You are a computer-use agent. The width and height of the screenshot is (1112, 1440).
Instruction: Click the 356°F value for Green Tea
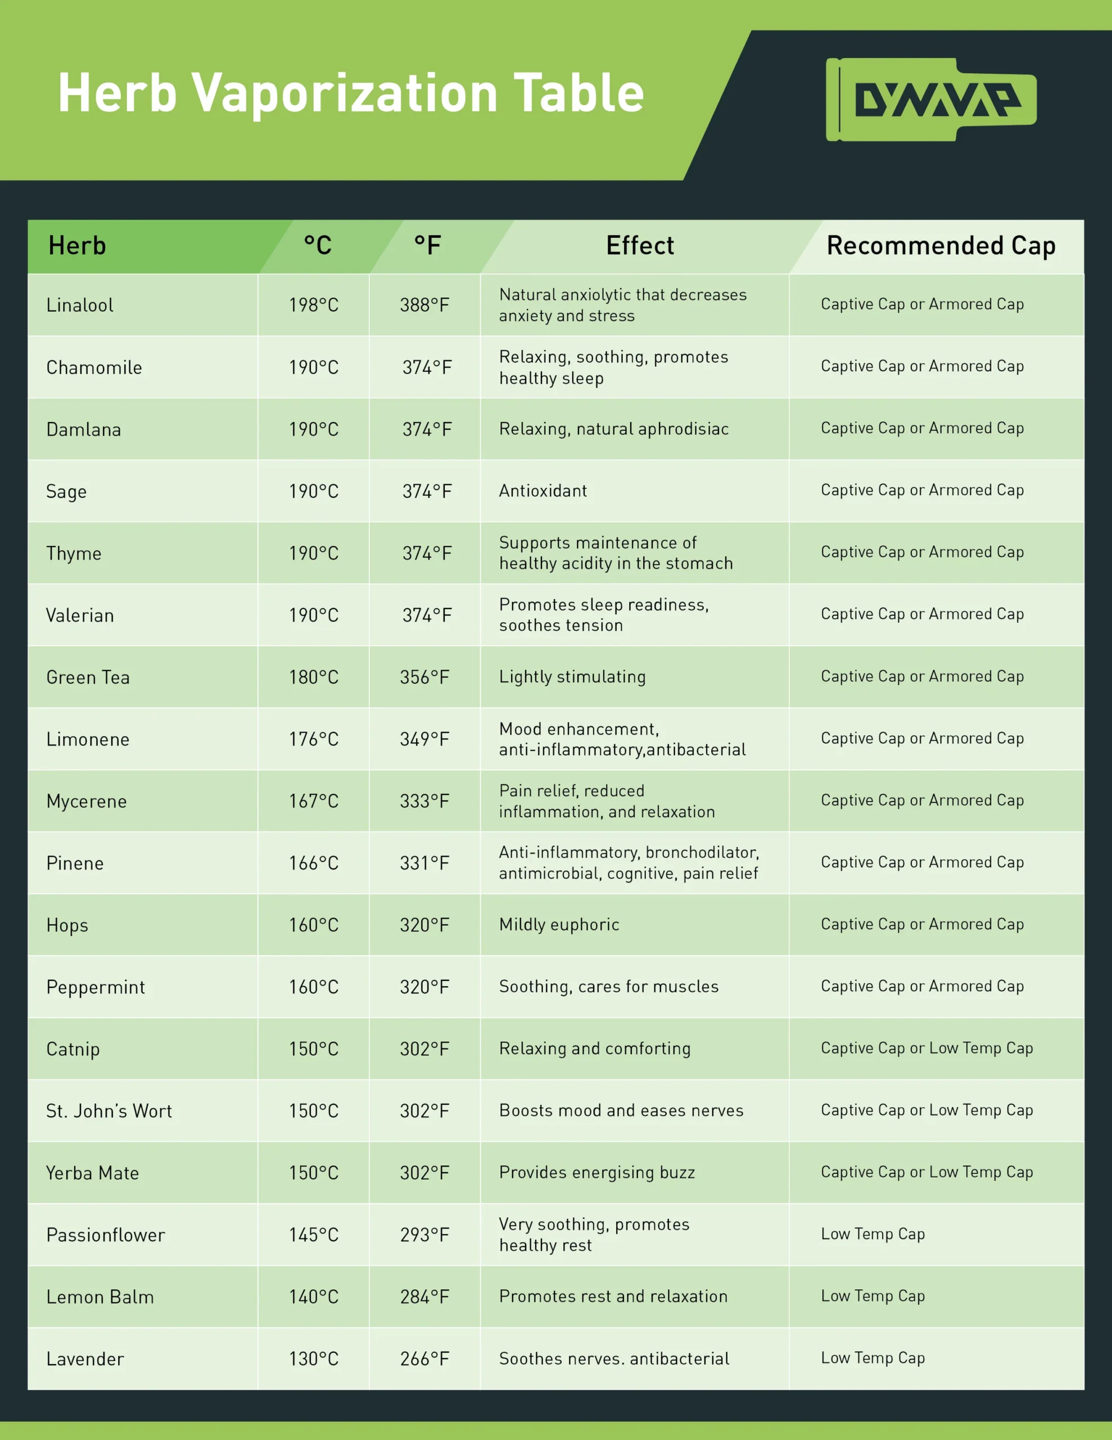tap(424, 677)
